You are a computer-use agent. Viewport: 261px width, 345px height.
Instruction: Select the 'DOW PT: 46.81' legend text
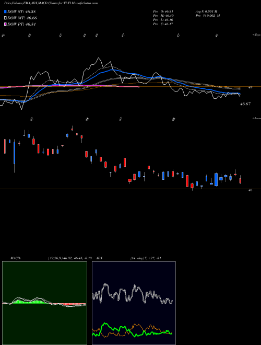tap(21, 25)
